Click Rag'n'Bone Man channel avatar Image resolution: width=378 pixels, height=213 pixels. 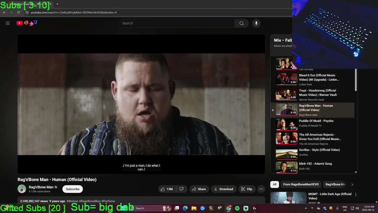22,189
